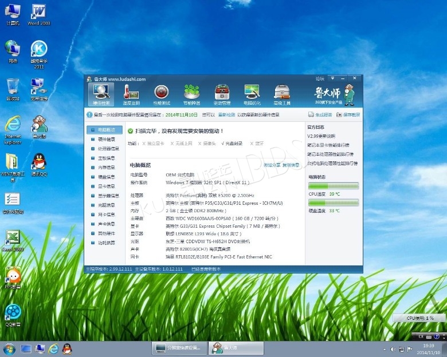Click the 重新检测 re-detect link
The width and height of the screenshot is (447, 357).
pyautogui.click(x=226, y=115)
